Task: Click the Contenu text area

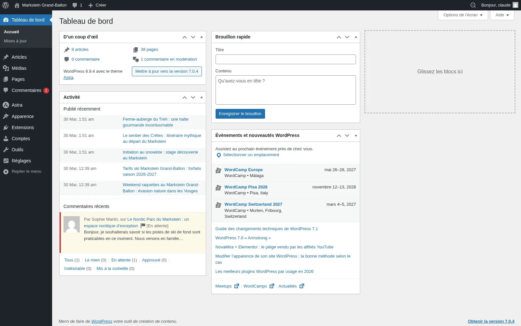Action: click(286, 90)
